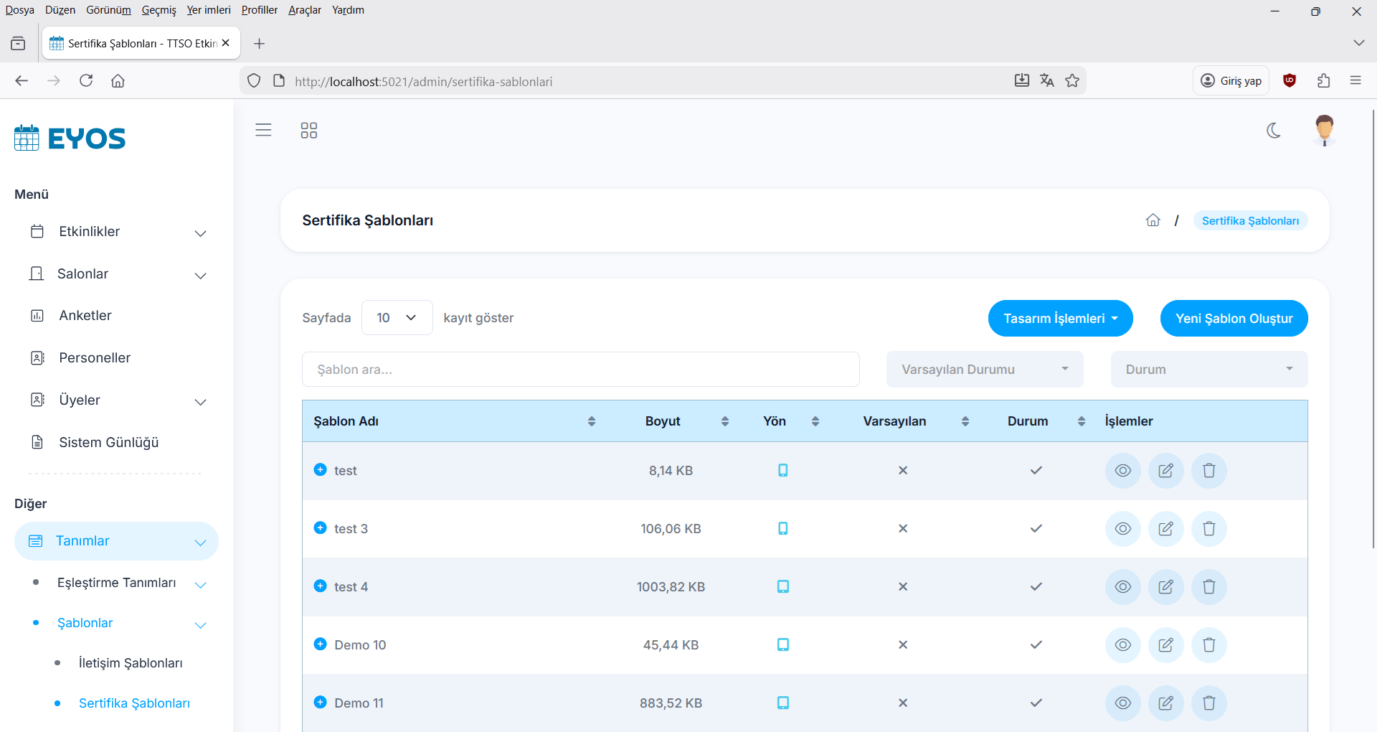Click the edit icon for test 3 row
The width and height of the screenshot is (1377, 732).
(x=1165, y=529)
